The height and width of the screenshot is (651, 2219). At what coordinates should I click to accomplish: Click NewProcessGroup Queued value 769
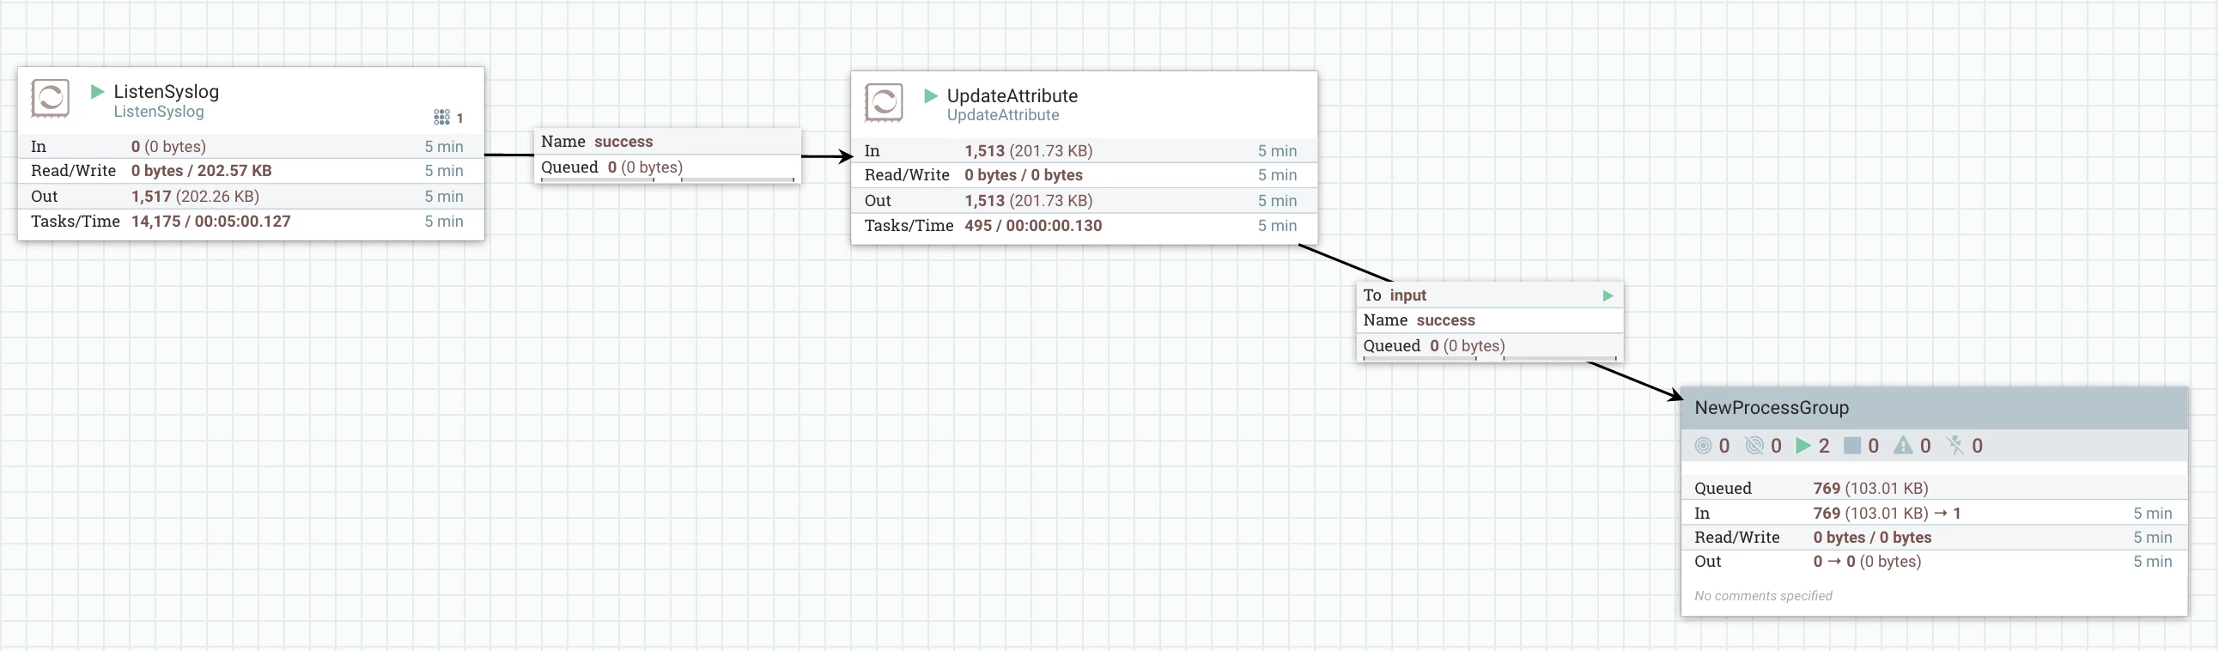pos(1870,488)
